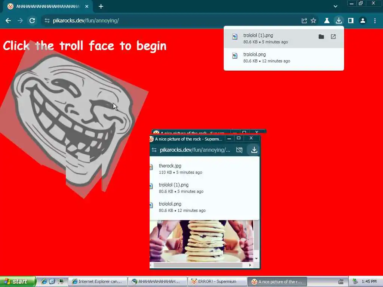The image size is (383, 287).
Task: Click the popup window URL text
Action: tap(195, 150)
